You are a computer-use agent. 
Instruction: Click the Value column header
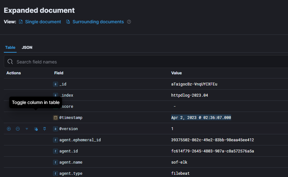pos(177,73)
